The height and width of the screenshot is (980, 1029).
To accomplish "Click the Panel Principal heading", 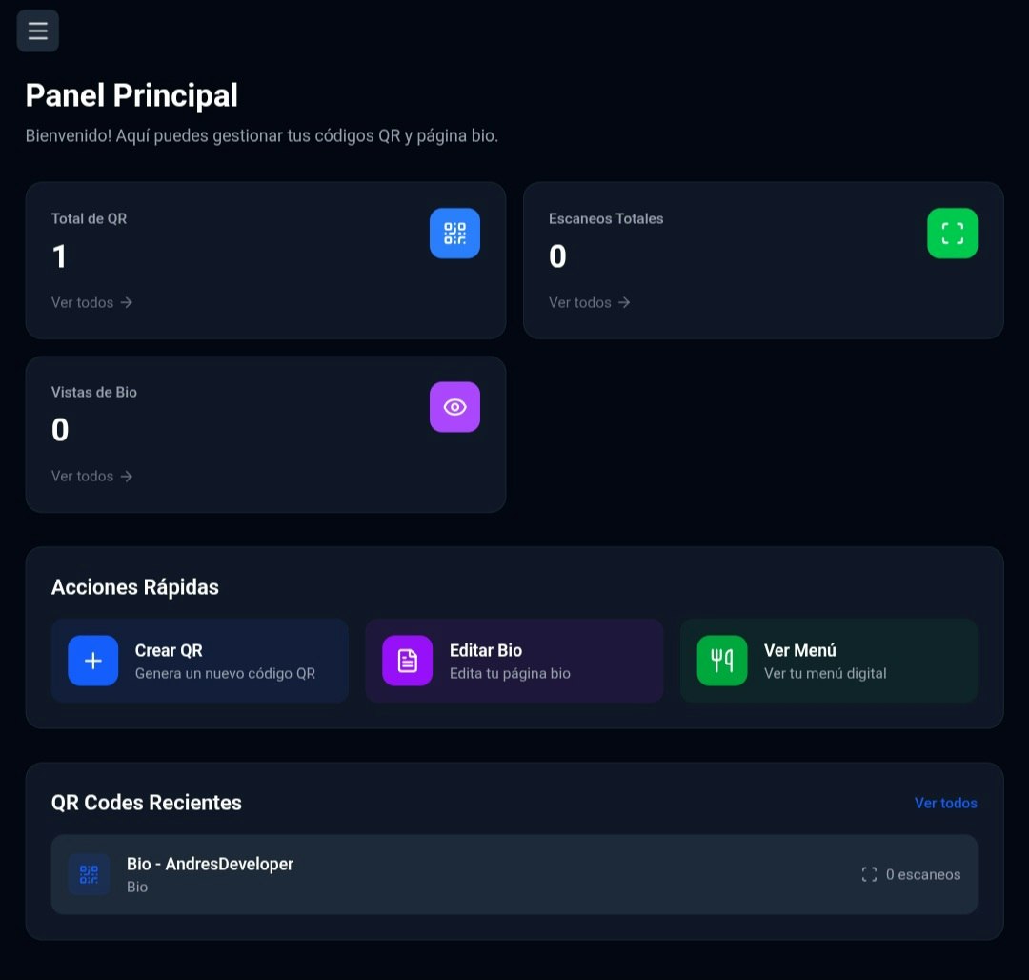I will (131, 95).
